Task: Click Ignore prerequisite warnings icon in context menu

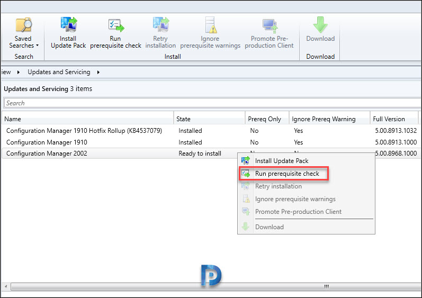Action: (x=246, y=199)
